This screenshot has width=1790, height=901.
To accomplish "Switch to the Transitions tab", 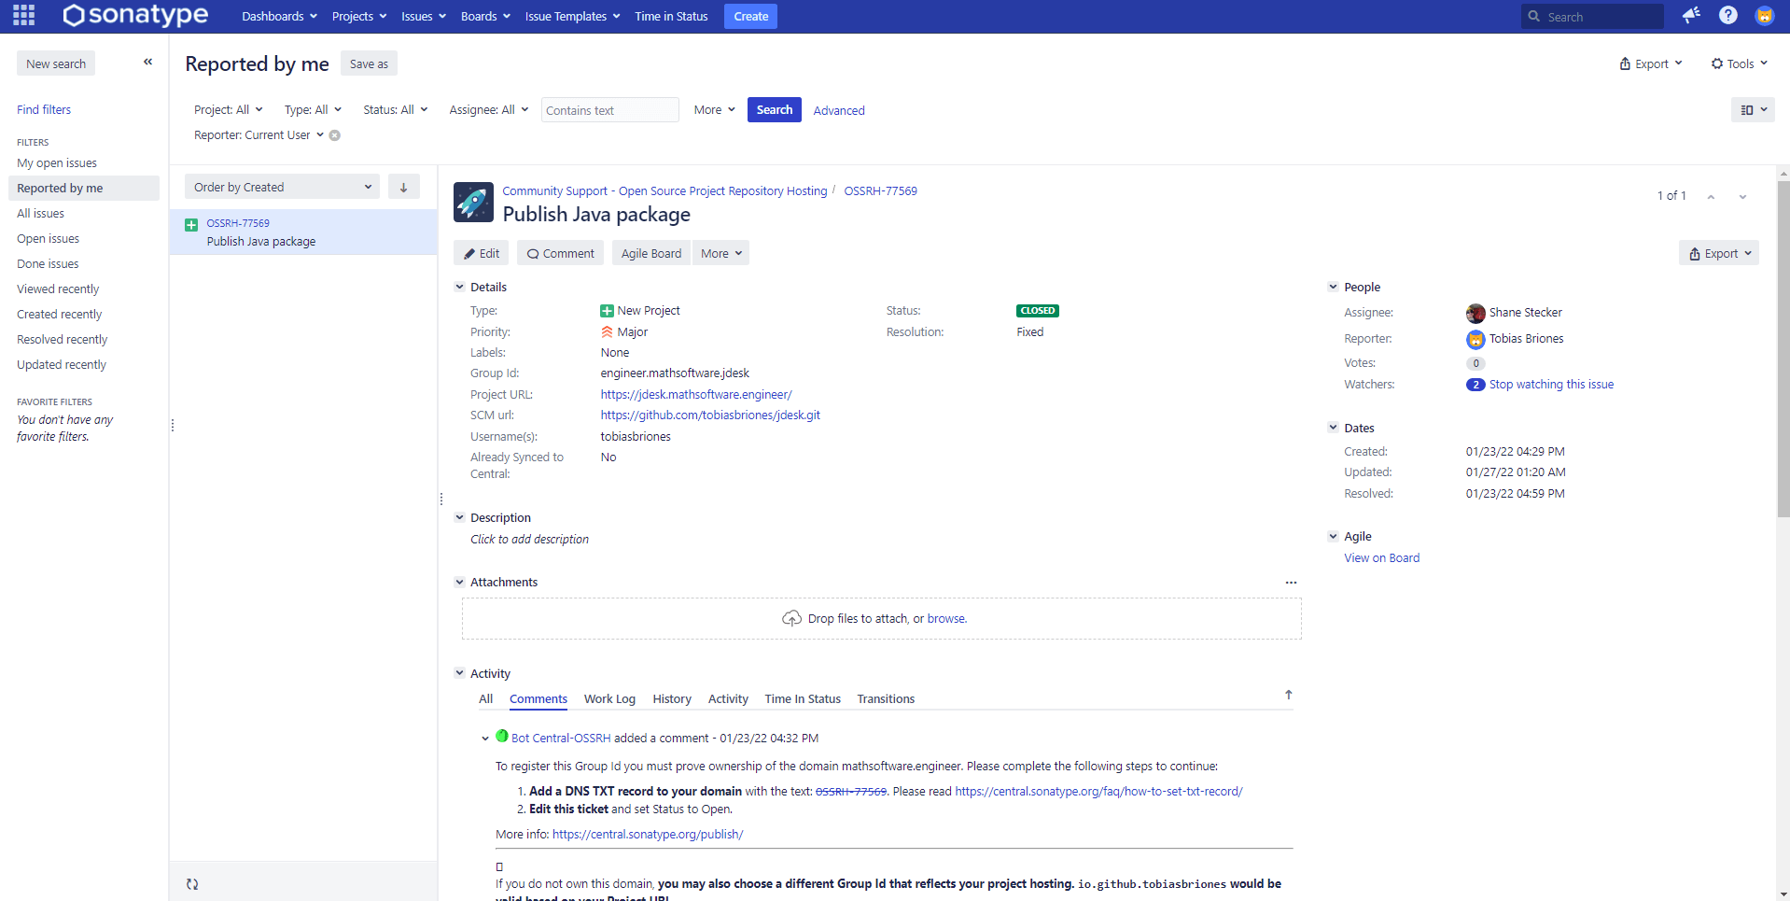I will click(x=886, y=698).
